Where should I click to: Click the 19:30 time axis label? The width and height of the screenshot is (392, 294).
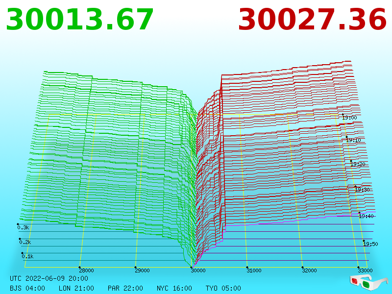(362, 190)
